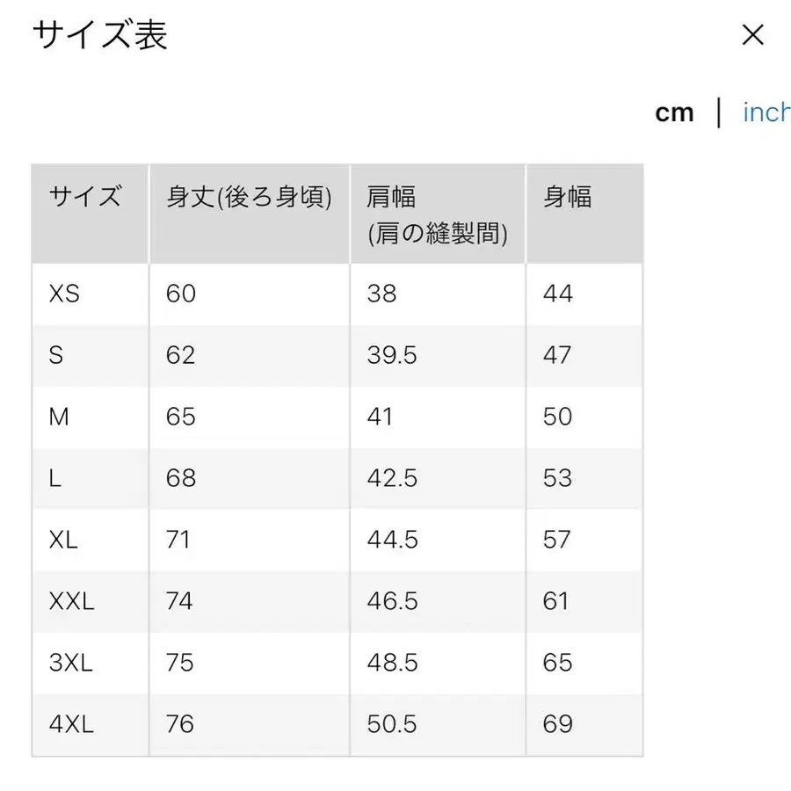This screenshot has height=791, width=791.
Task: Switch measurement units to inch
Action: click(x=766, y=112)
